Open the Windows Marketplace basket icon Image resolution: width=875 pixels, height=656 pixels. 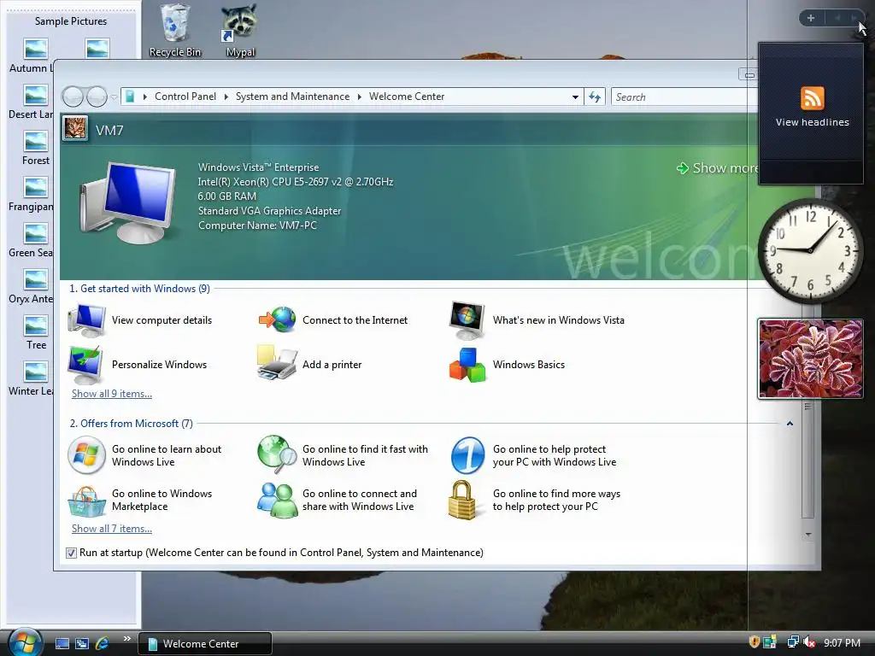point(86,501)
